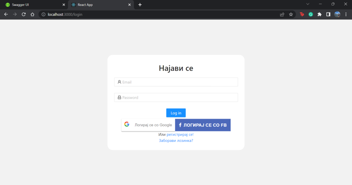Open the Заборави лозинка? link

click(176, 141)
